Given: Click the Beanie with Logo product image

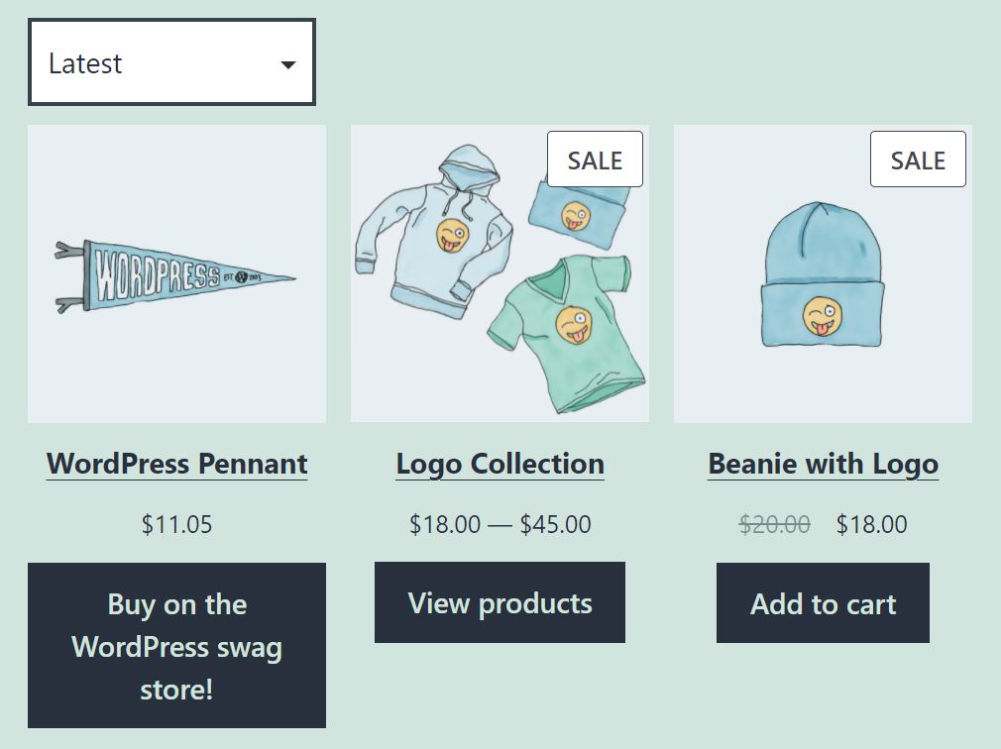Looking at the screenshot, I should click(x=823, y=273).
